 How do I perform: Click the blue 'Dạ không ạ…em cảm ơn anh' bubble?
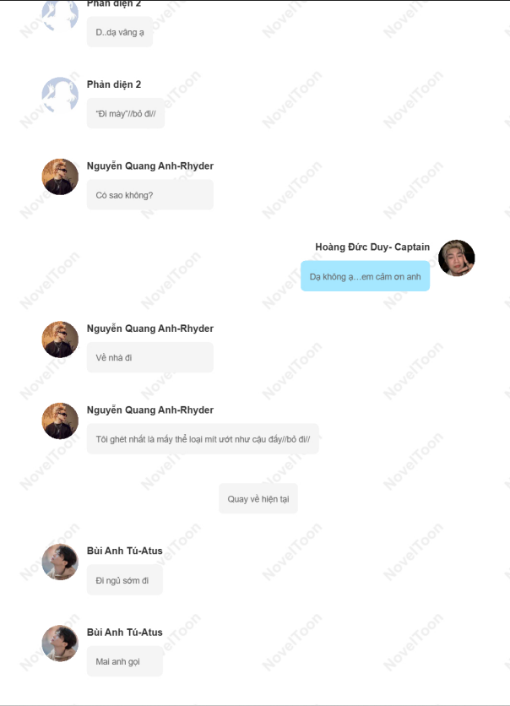[x=365, y=276]
